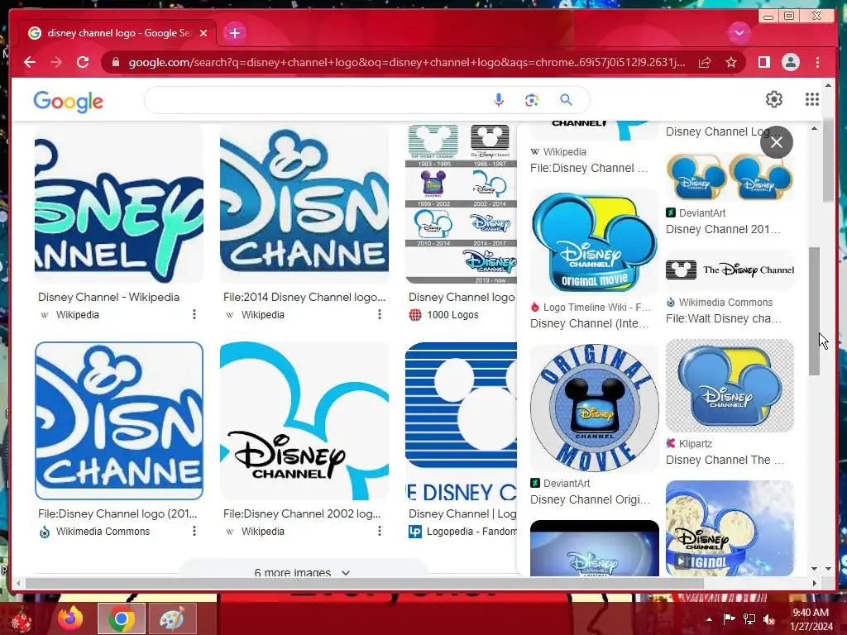Close the image preview side panel
The height and width of the screenshot is (635, 847).
[776, 142]
